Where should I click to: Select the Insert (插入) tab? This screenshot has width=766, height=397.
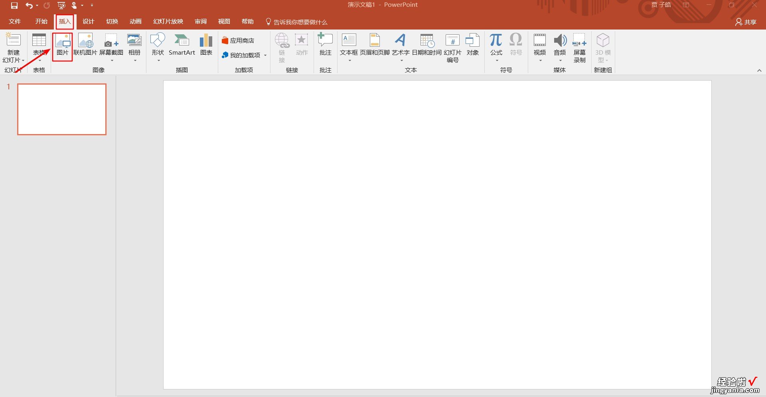click(65, 22)
